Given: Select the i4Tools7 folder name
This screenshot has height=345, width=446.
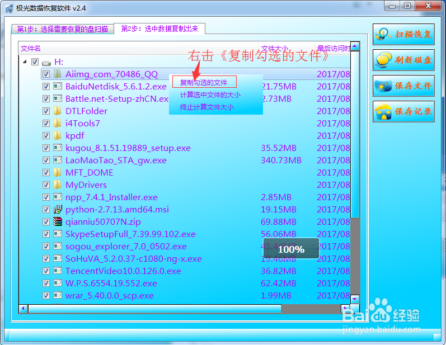Looking at the screenshot, I should 82,124.
